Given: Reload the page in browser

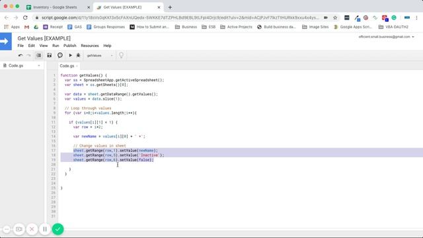Looking at the screenshot, I should point(25,18).
